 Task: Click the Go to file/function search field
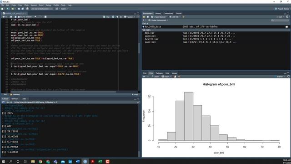(42, 9)
